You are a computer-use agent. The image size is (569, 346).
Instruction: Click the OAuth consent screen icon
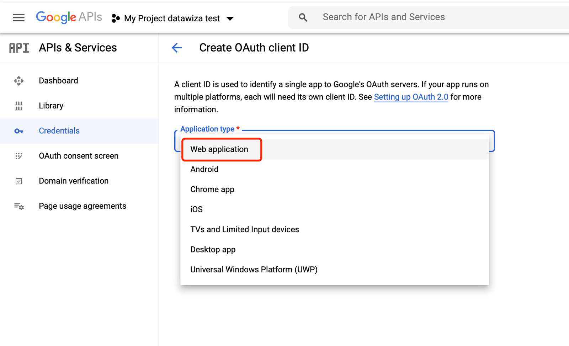click(19, 156)
